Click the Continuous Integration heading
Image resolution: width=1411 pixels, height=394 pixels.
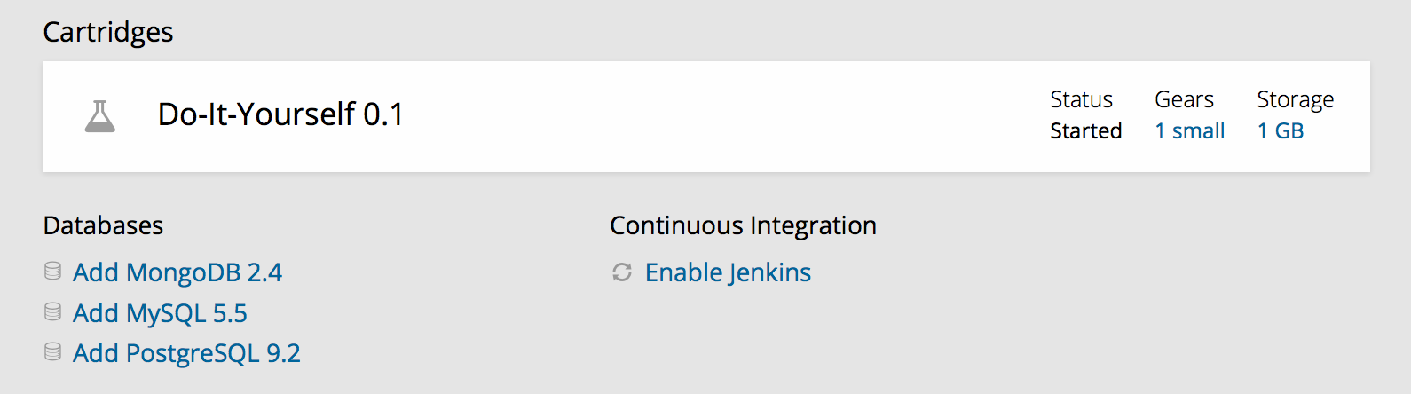(743, 225)
